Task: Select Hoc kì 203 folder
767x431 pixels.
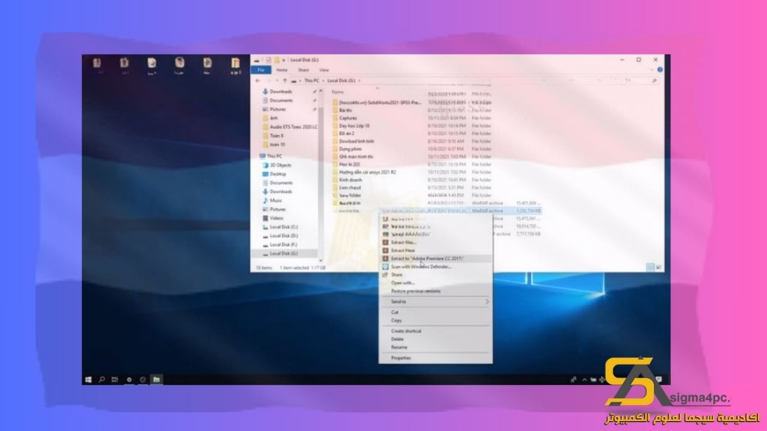Action: [349, 164]
